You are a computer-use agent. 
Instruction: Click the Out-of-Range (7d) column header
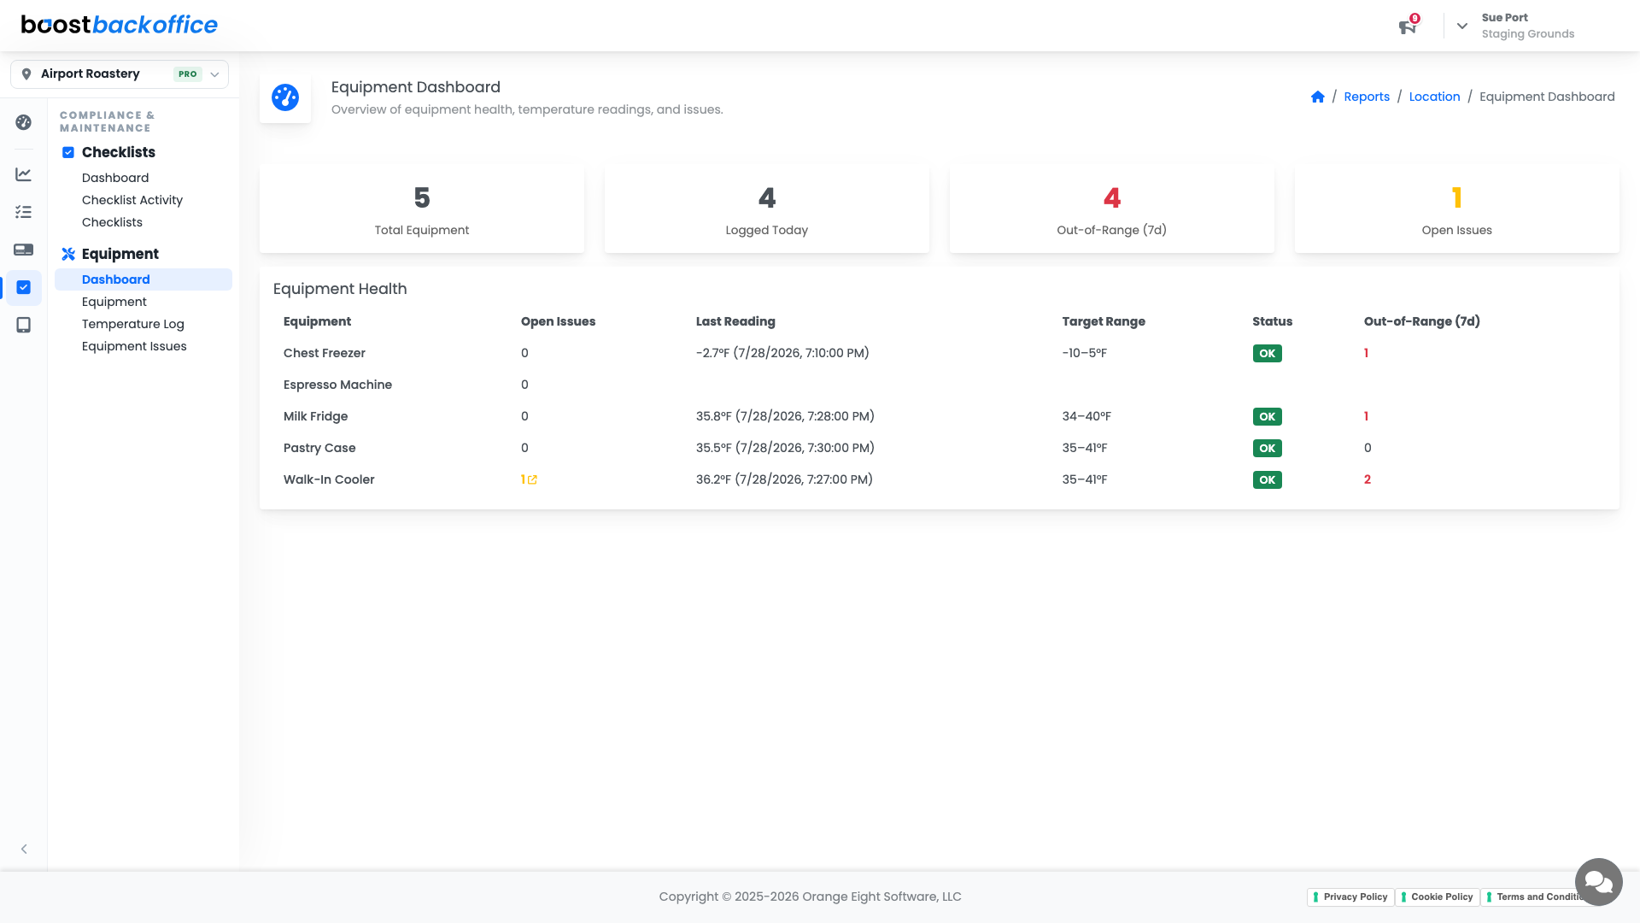(x=1421, y=321)
